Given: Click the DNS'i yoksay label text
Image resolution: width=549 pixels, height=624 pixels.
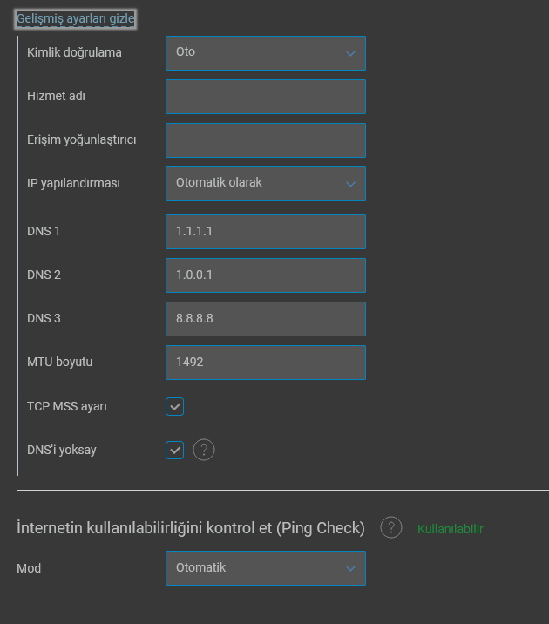Looking at the screenshot, I should point(62,450).
